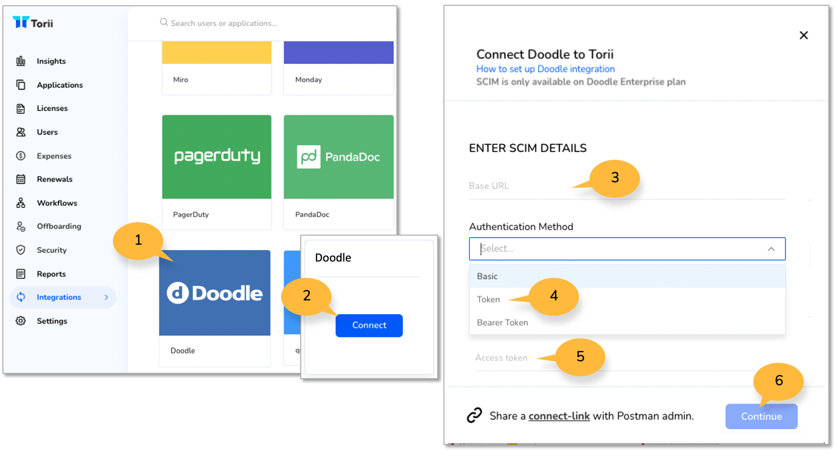836x453 pixels.
Task: Choose Bearer Token authentication option
Action: point(627,322)
